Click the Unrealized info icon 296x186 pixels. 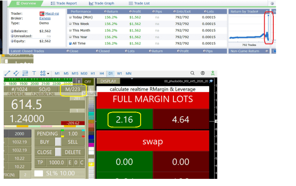[x=12, y=36]
